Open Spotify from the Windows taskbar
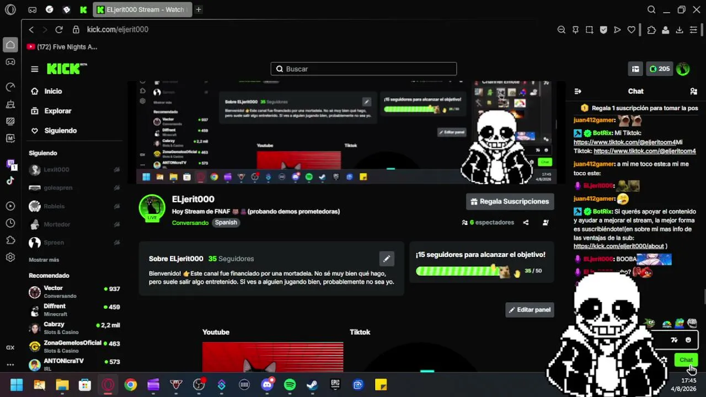 290,385
